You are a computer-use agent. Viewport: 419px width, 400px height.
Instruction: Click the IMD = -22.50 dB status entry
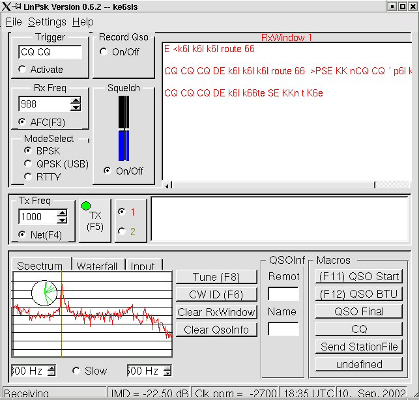(149, 393)
